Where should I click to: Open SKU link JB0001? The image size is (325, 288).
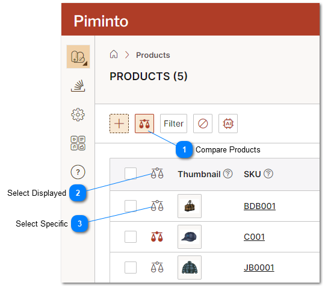click(x=259, y=268)
